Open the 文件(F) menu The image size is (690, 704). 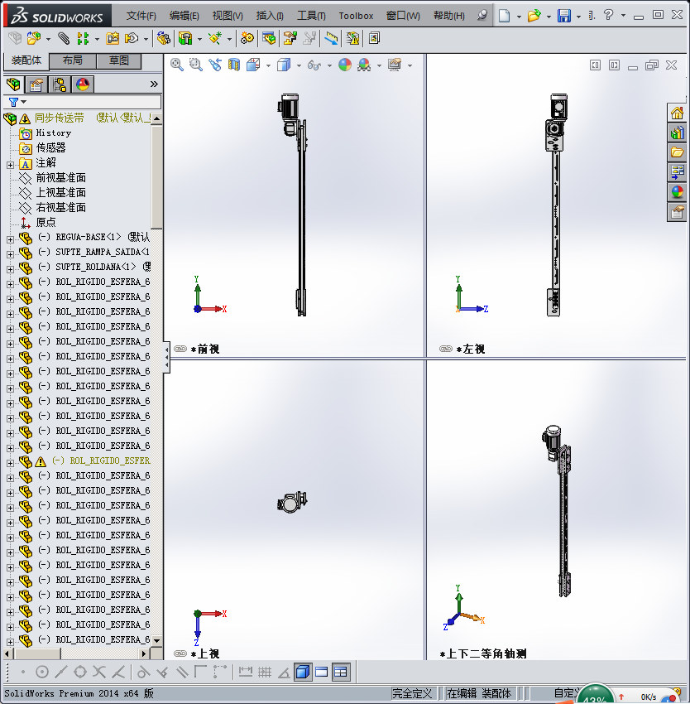coord(141,16)
